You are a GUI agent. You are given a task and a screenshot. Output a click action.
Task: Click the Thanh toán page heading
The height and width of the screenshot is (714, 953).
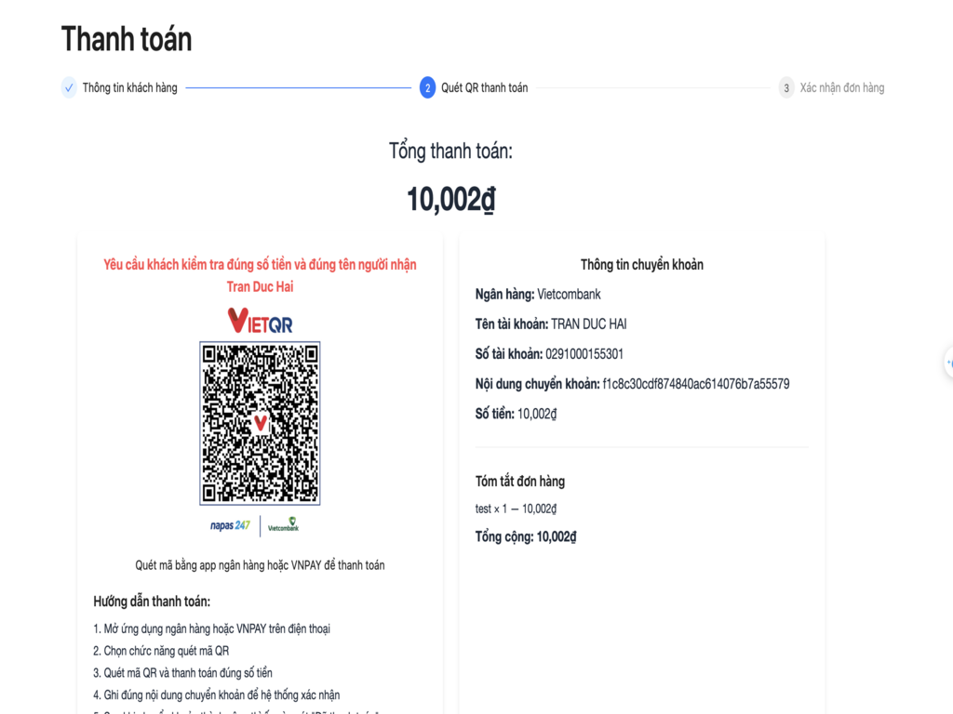(127, 39)
